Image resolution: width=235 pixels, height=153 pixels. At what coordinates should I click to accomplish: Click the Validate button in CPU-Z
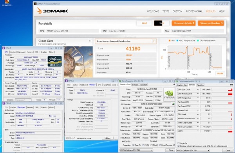(107, 138)
